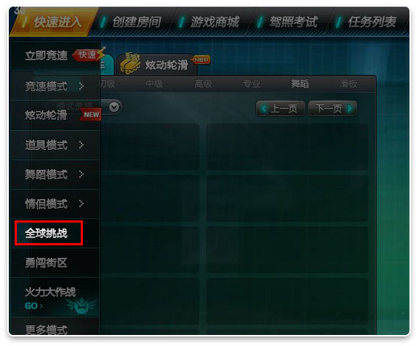Click the orange NEW badge on the tab
Screen dimensions: 419x346
pyautogui.click(x=201, y=60)
